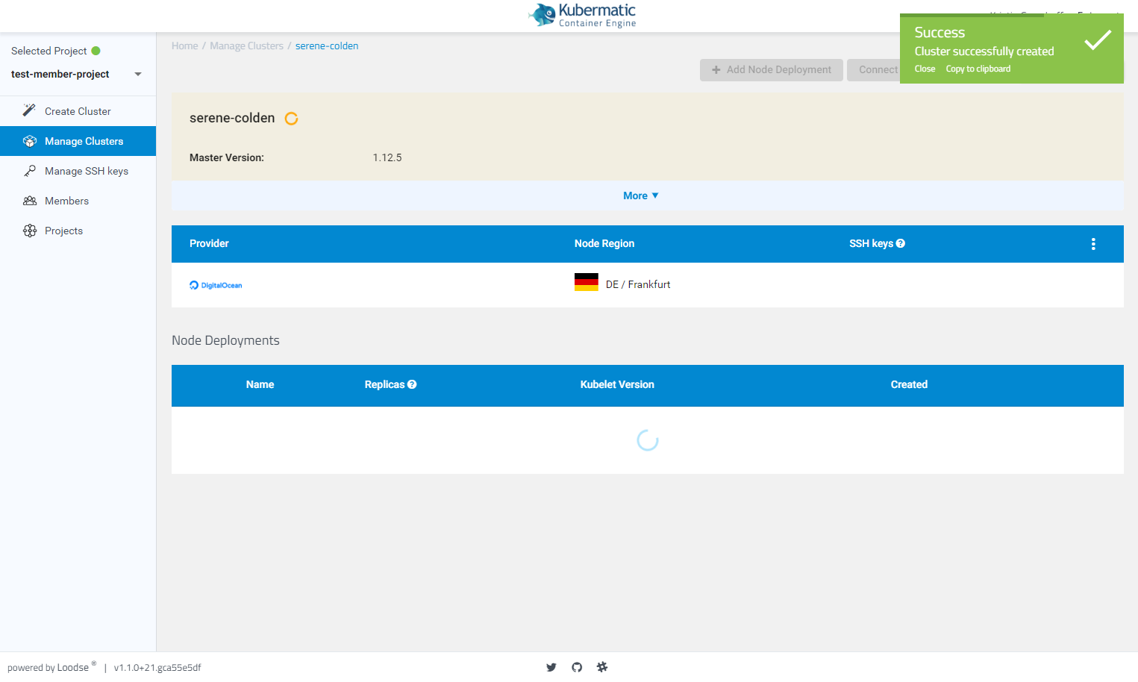Click the Add Node Deployment button

click(771, 69)
